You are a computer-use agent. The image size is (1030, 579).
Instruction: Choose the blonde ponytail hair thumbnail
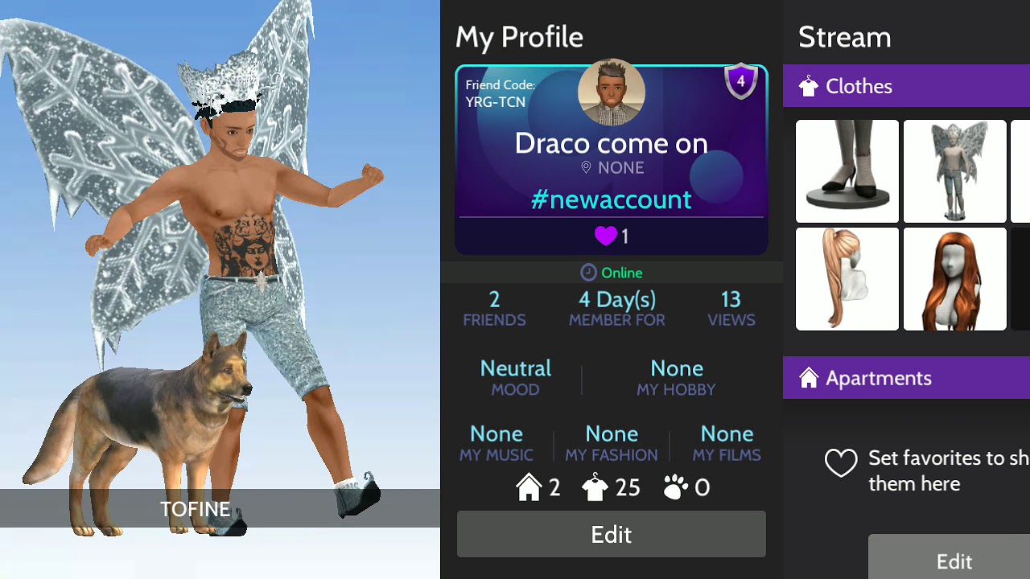pyautogui.click(x=847, y=279)
